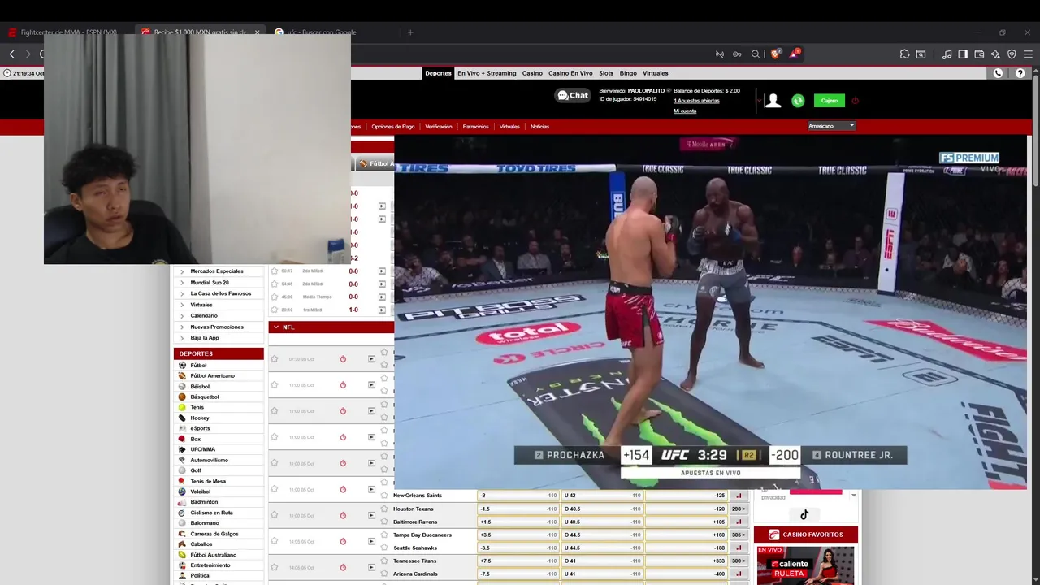Screen dimensions: 1040x585
Task: Expand 305 more markets for Buccaneers game
Action: click(x=739, y=535)
